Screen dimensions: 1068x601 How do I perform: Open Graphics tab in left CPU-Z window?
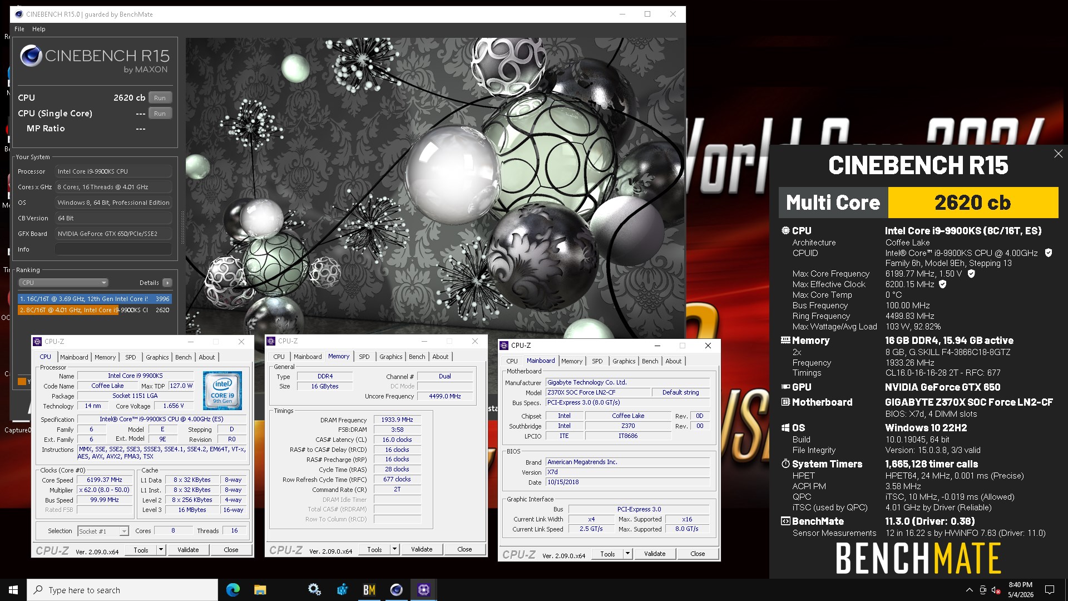pyautogui.click(x=157, y=357)
